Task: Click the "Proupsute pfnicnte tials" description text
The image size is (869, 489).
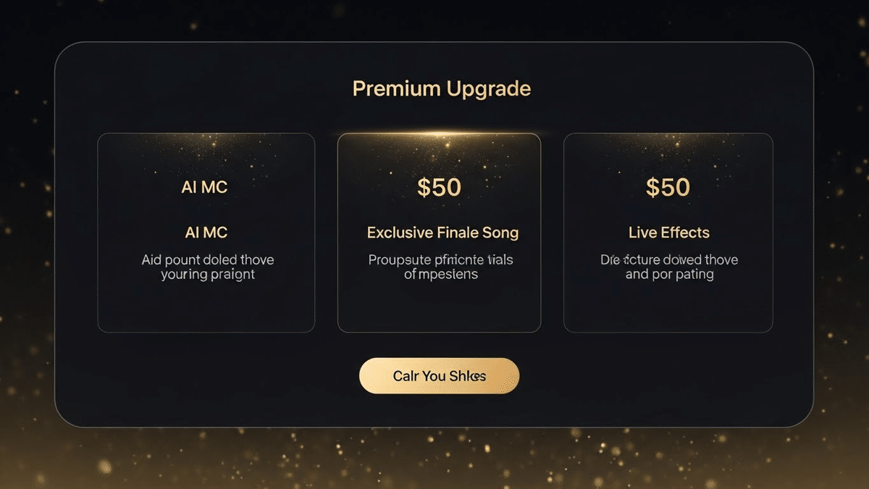Action: tap(440, 259)
